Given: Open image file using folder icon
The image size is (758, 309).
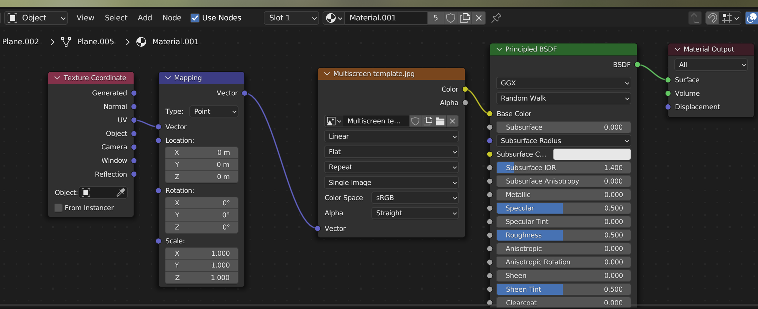Looking at the screenshot, I should pos(440,121).
